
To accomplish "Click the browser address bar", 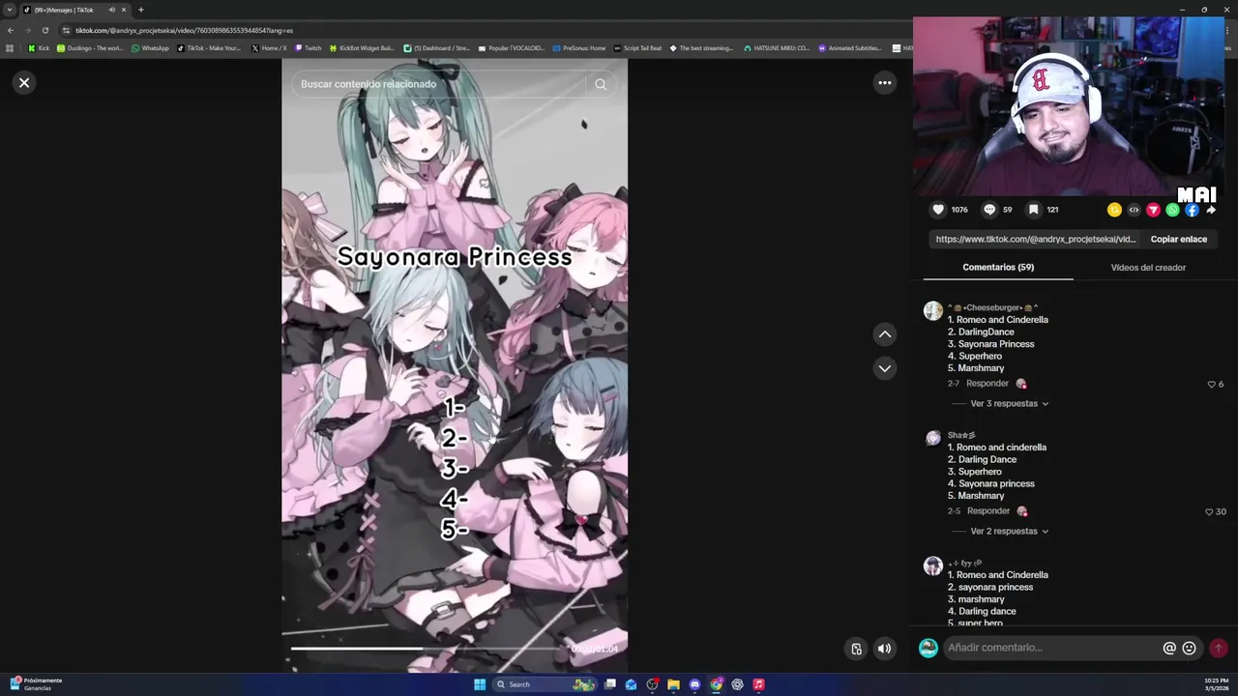I will (484, 30).
